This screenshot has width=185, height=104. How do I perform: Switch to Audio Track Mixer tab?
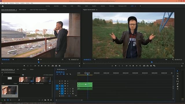[x=38, y=10]
